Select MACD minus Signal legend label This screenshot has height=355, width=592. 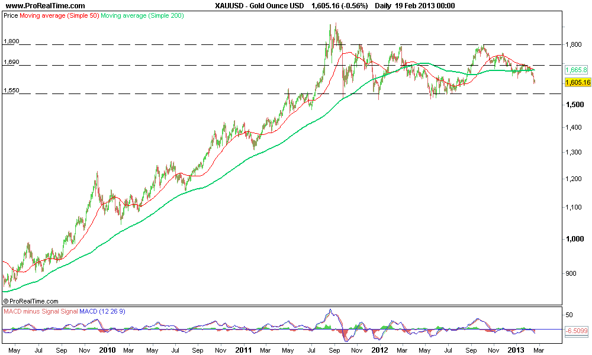pyautogui.click(x=31, y=311)
